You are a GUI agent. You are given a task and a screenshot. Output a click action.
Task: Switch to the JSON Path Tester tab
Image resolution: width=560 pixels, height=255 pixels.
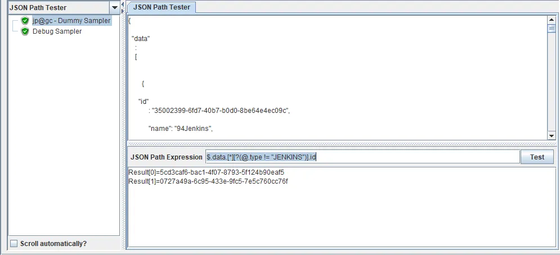pyautogui.click(x=162, y=7)
